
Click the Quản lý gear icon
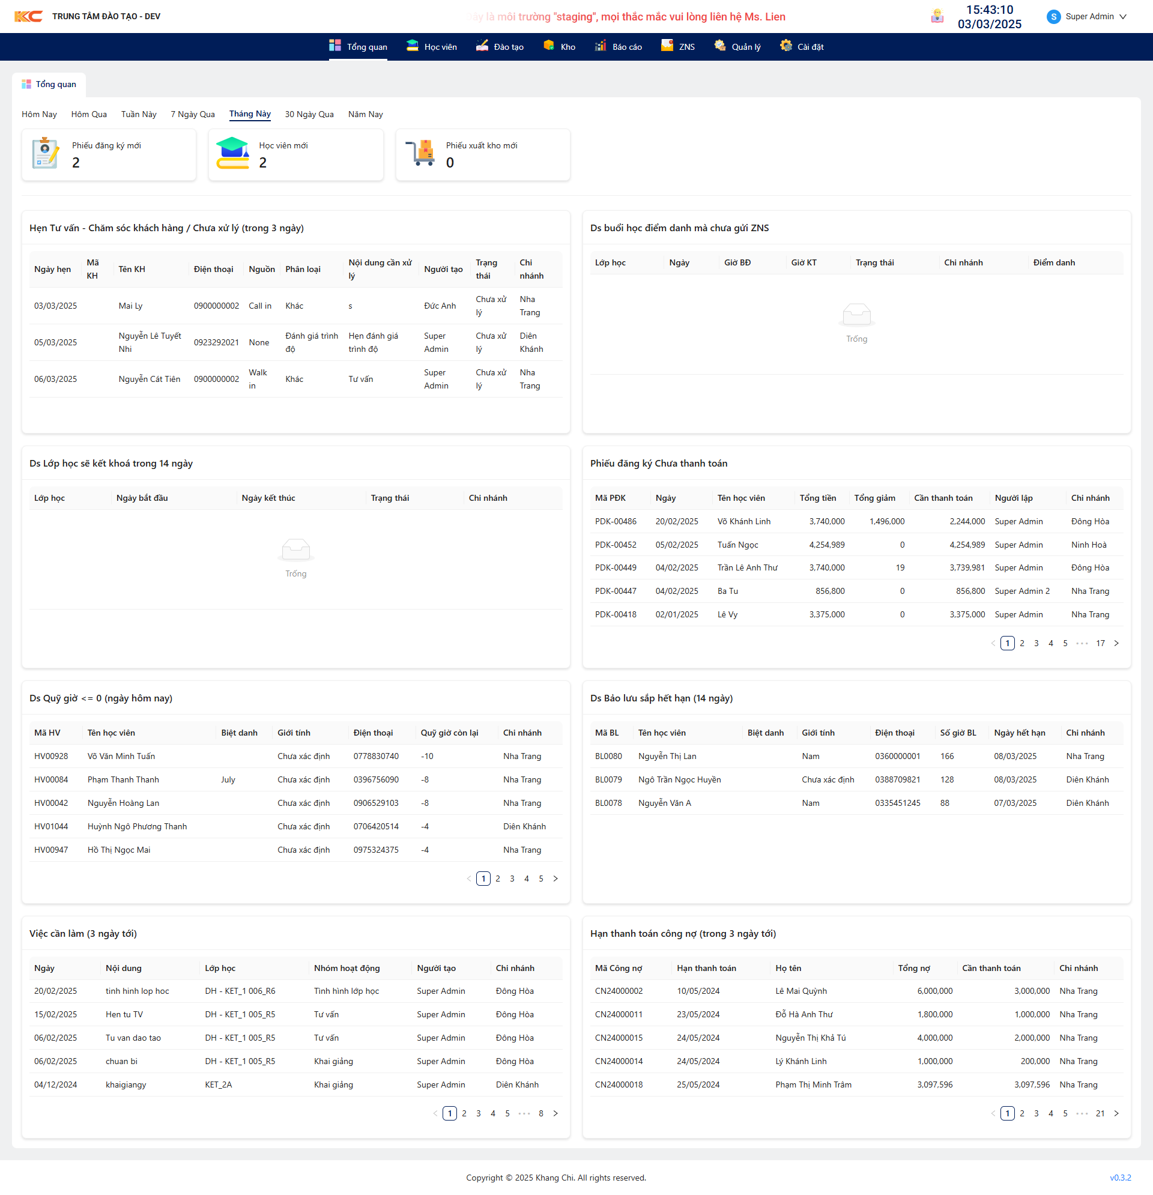pyautogui.click(x=720, y=46)
